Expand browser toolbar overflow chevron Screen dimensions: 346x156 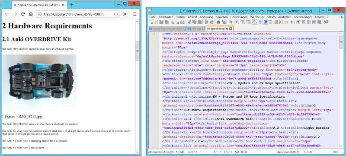[x=125, y=14]
